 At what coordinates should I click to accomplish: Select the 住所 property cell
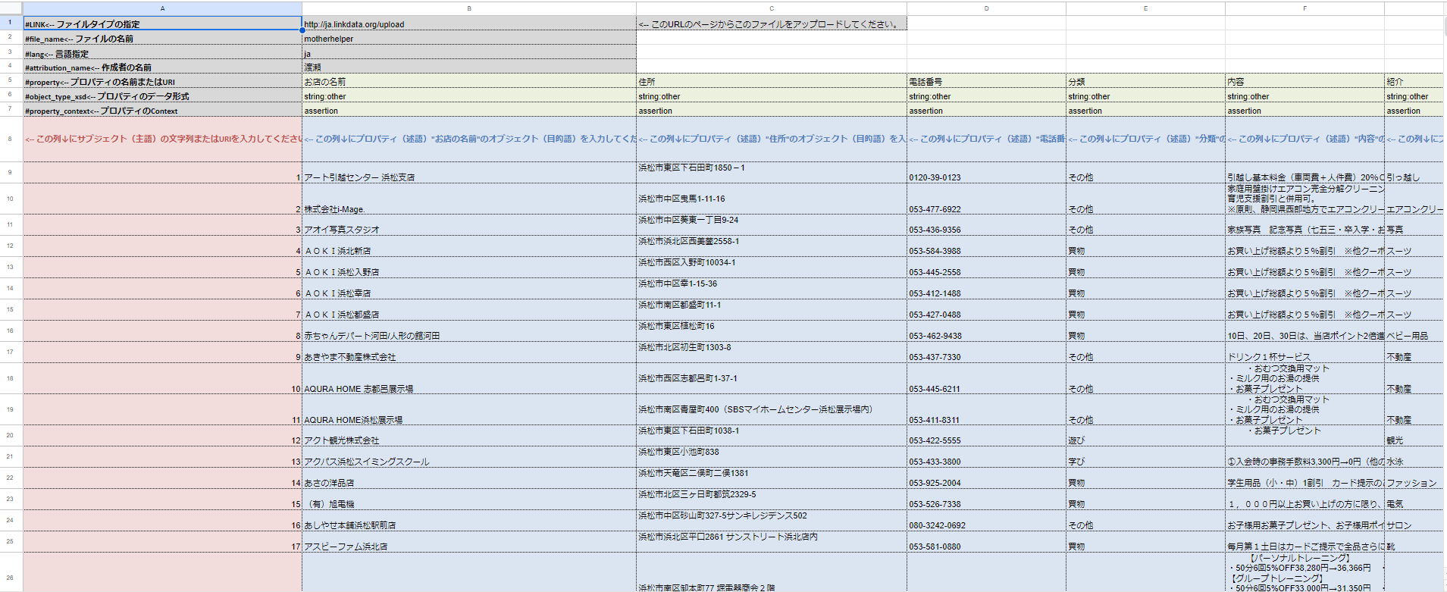pos(772,81)
